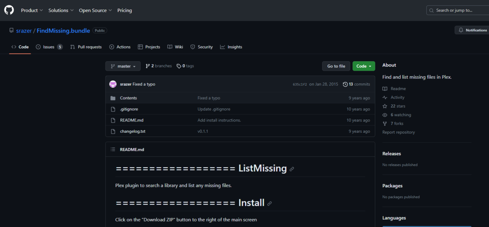Click the srazer avatar image
The width and height of the screenshot is (489, 227).
[x=113, y=84]
